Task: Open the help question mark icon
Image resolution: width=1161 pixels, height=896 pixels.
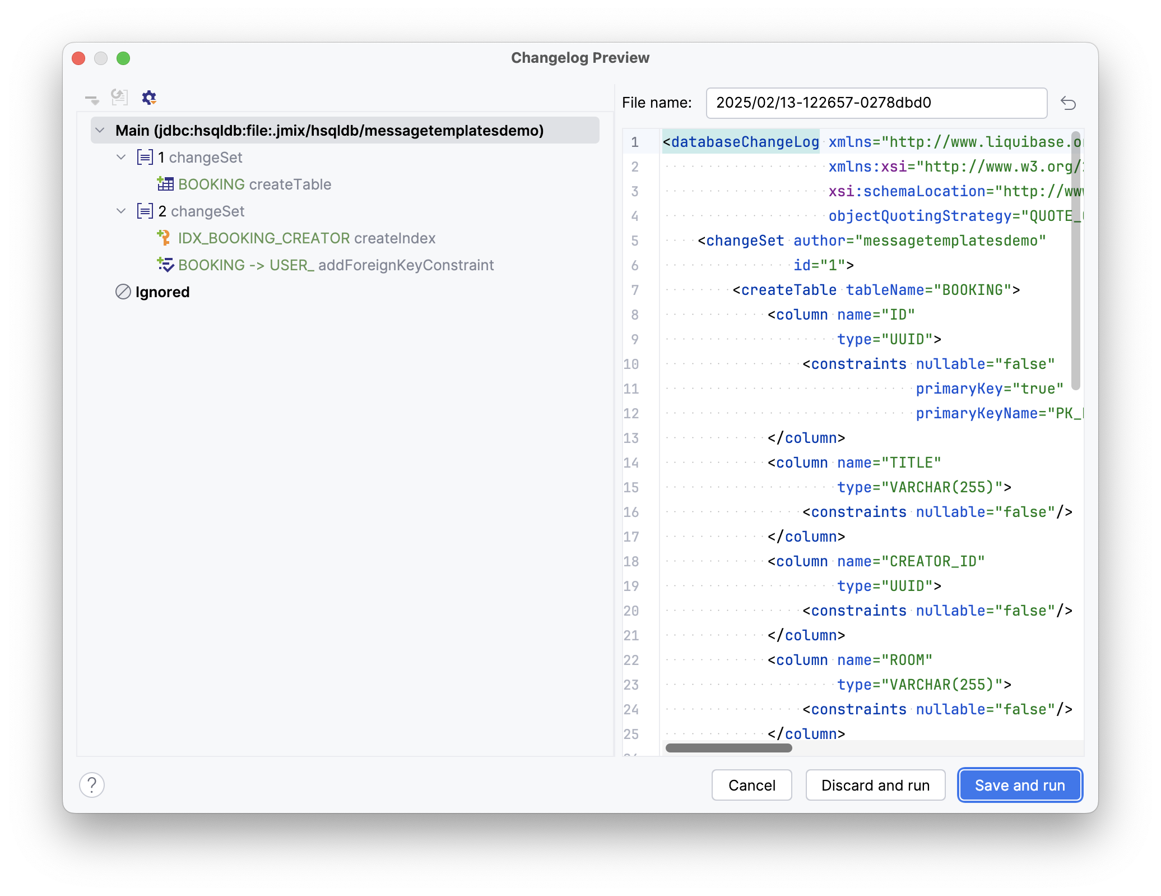Action: pos(92,786)
